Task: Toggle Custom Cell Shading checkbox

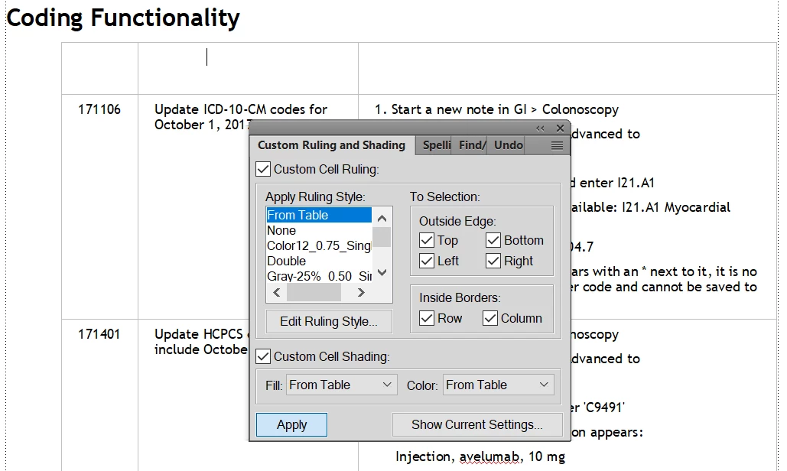Action: click(263, 356)
